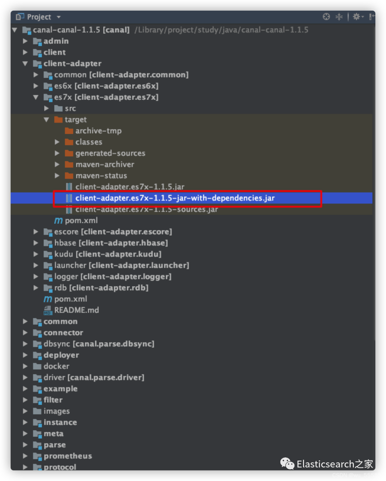
Task: Expand es6x [client-adapter.es6x] node
Action: coord(36,86)
